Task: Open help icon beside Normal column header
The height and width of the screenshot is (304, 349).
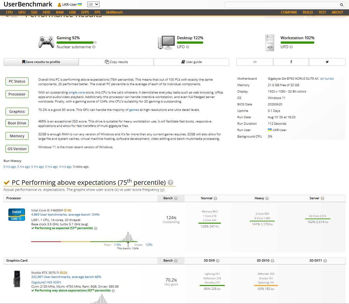Action: [215, 198]
